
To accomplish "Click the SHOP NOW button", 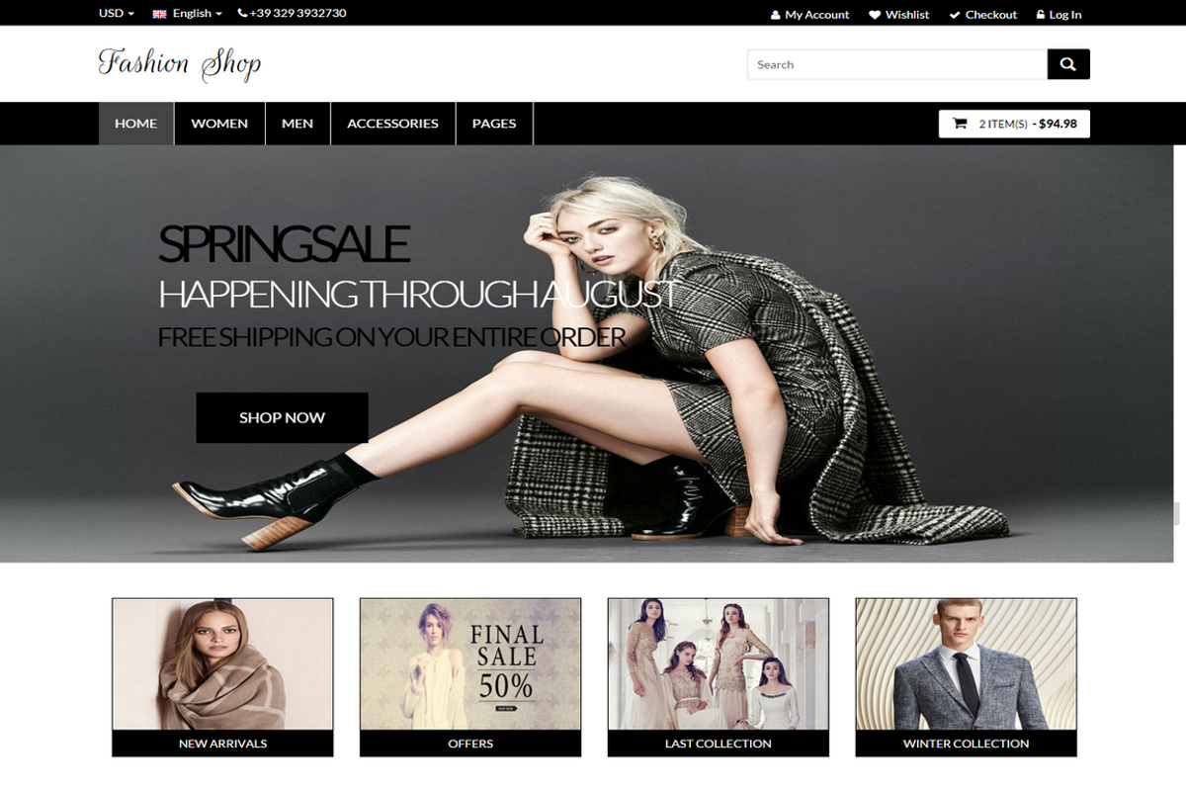I will tap(282, 417).
